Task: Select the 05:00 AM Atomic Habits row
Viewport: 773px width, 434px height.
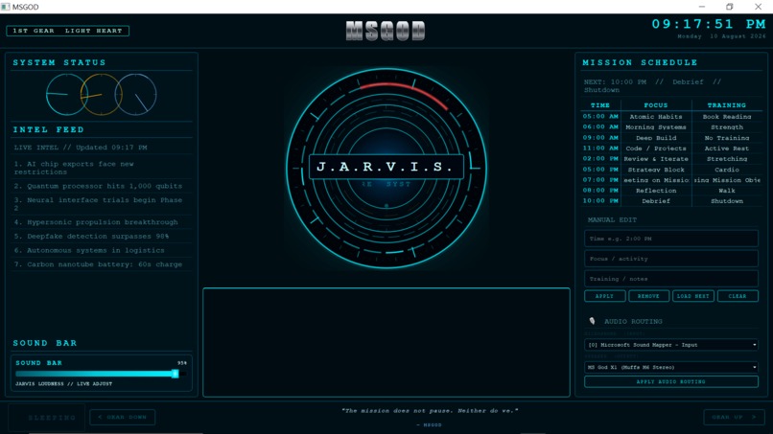Action: coord(671,117)
